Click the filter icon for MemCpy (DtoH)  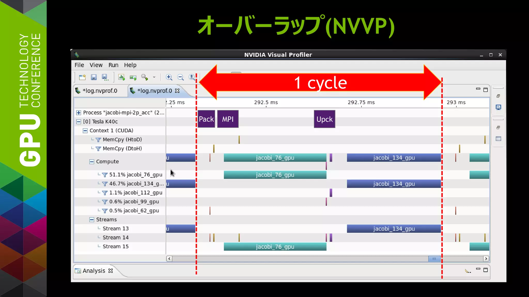pyautogui.click(x=98, y=149)
